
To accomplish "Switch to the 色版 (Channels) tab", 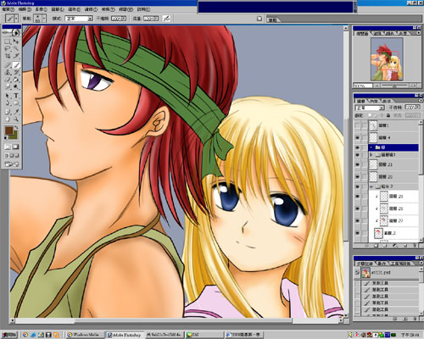I will [375, 101].
